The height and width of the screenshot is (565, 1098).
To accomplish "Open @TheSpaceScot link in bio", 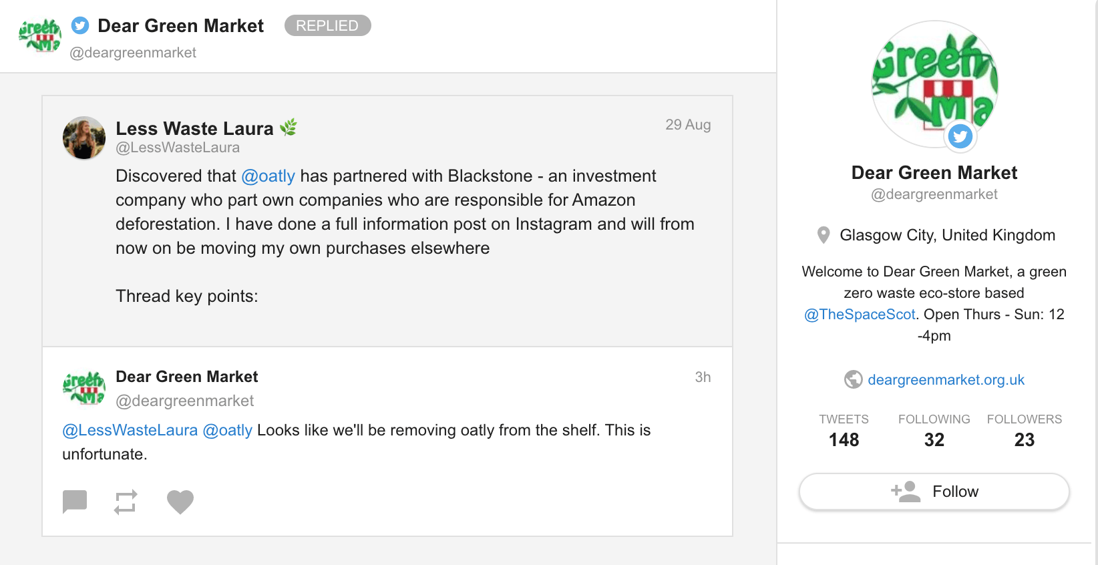I will 860,315.
